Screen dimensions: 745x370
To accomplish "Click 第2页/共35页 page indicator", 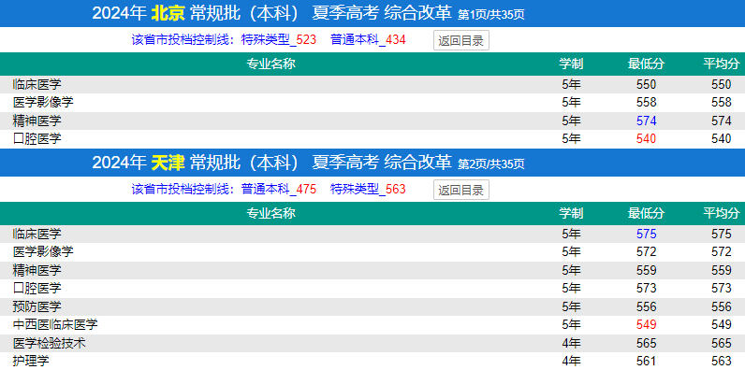I will (491, 164).
